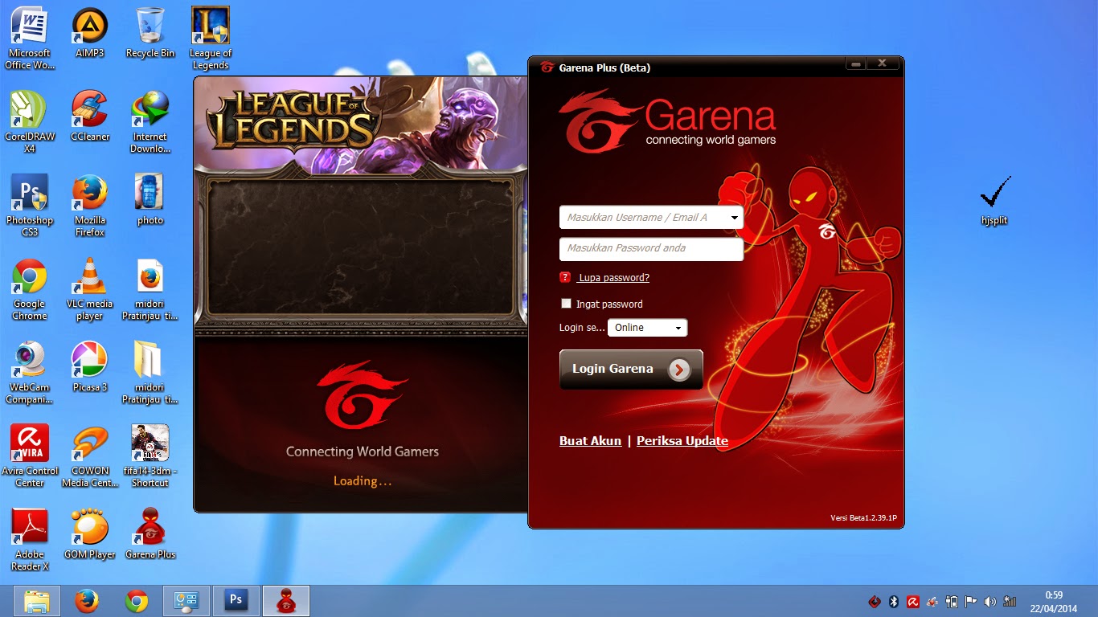Minimize the Garena Plus window

point(856,63)
